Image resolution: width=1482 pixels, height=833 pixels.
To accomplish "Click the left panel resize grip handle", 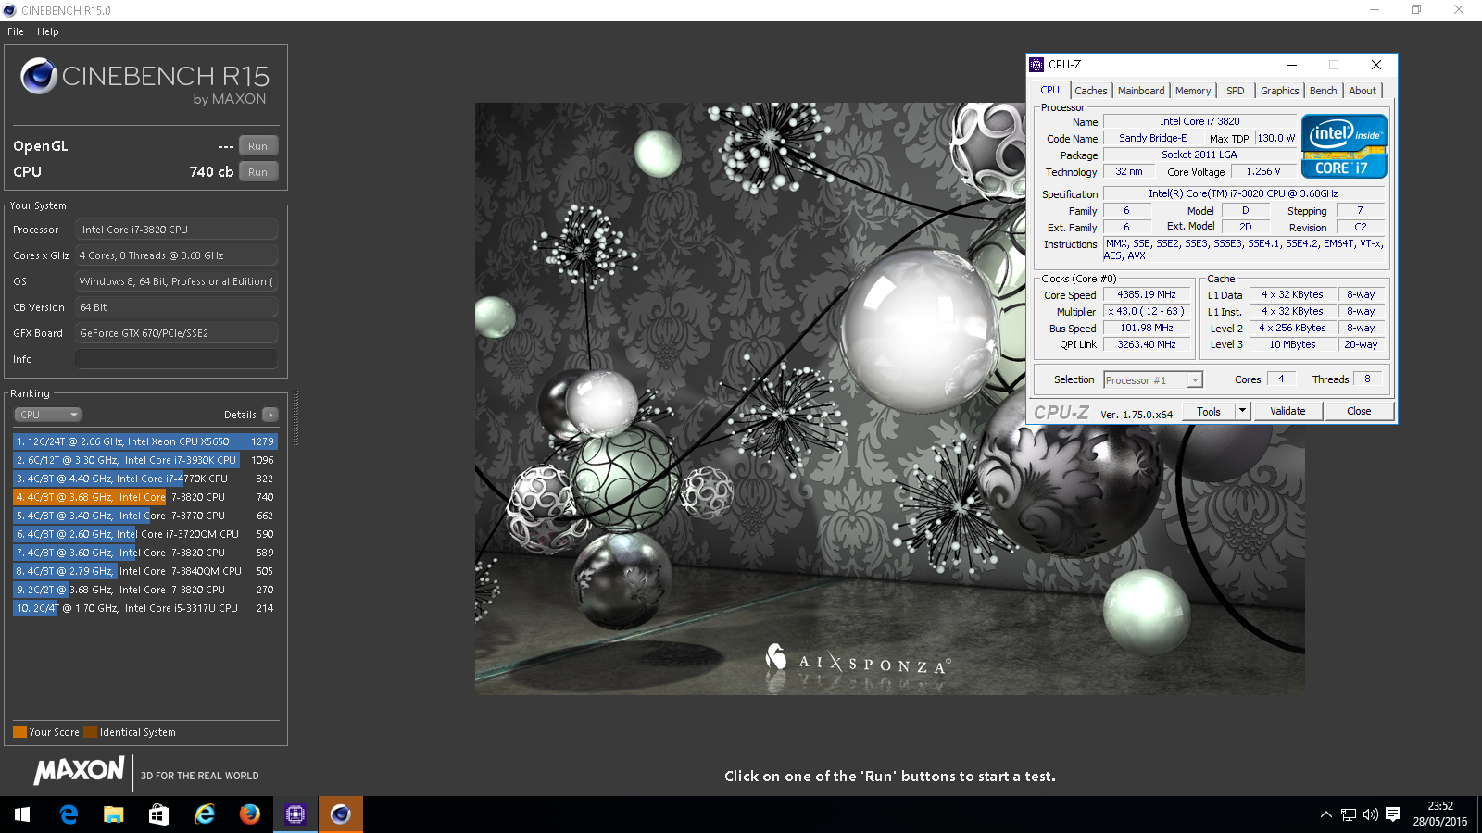I will pyautogui.click(x=295, y=418).
